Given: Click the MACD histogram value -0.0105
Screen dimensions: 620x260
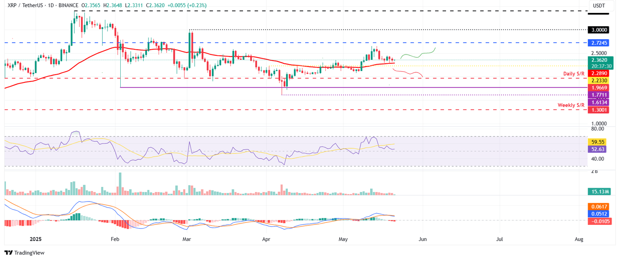Looking at the screenshot, I should point(599,221).
